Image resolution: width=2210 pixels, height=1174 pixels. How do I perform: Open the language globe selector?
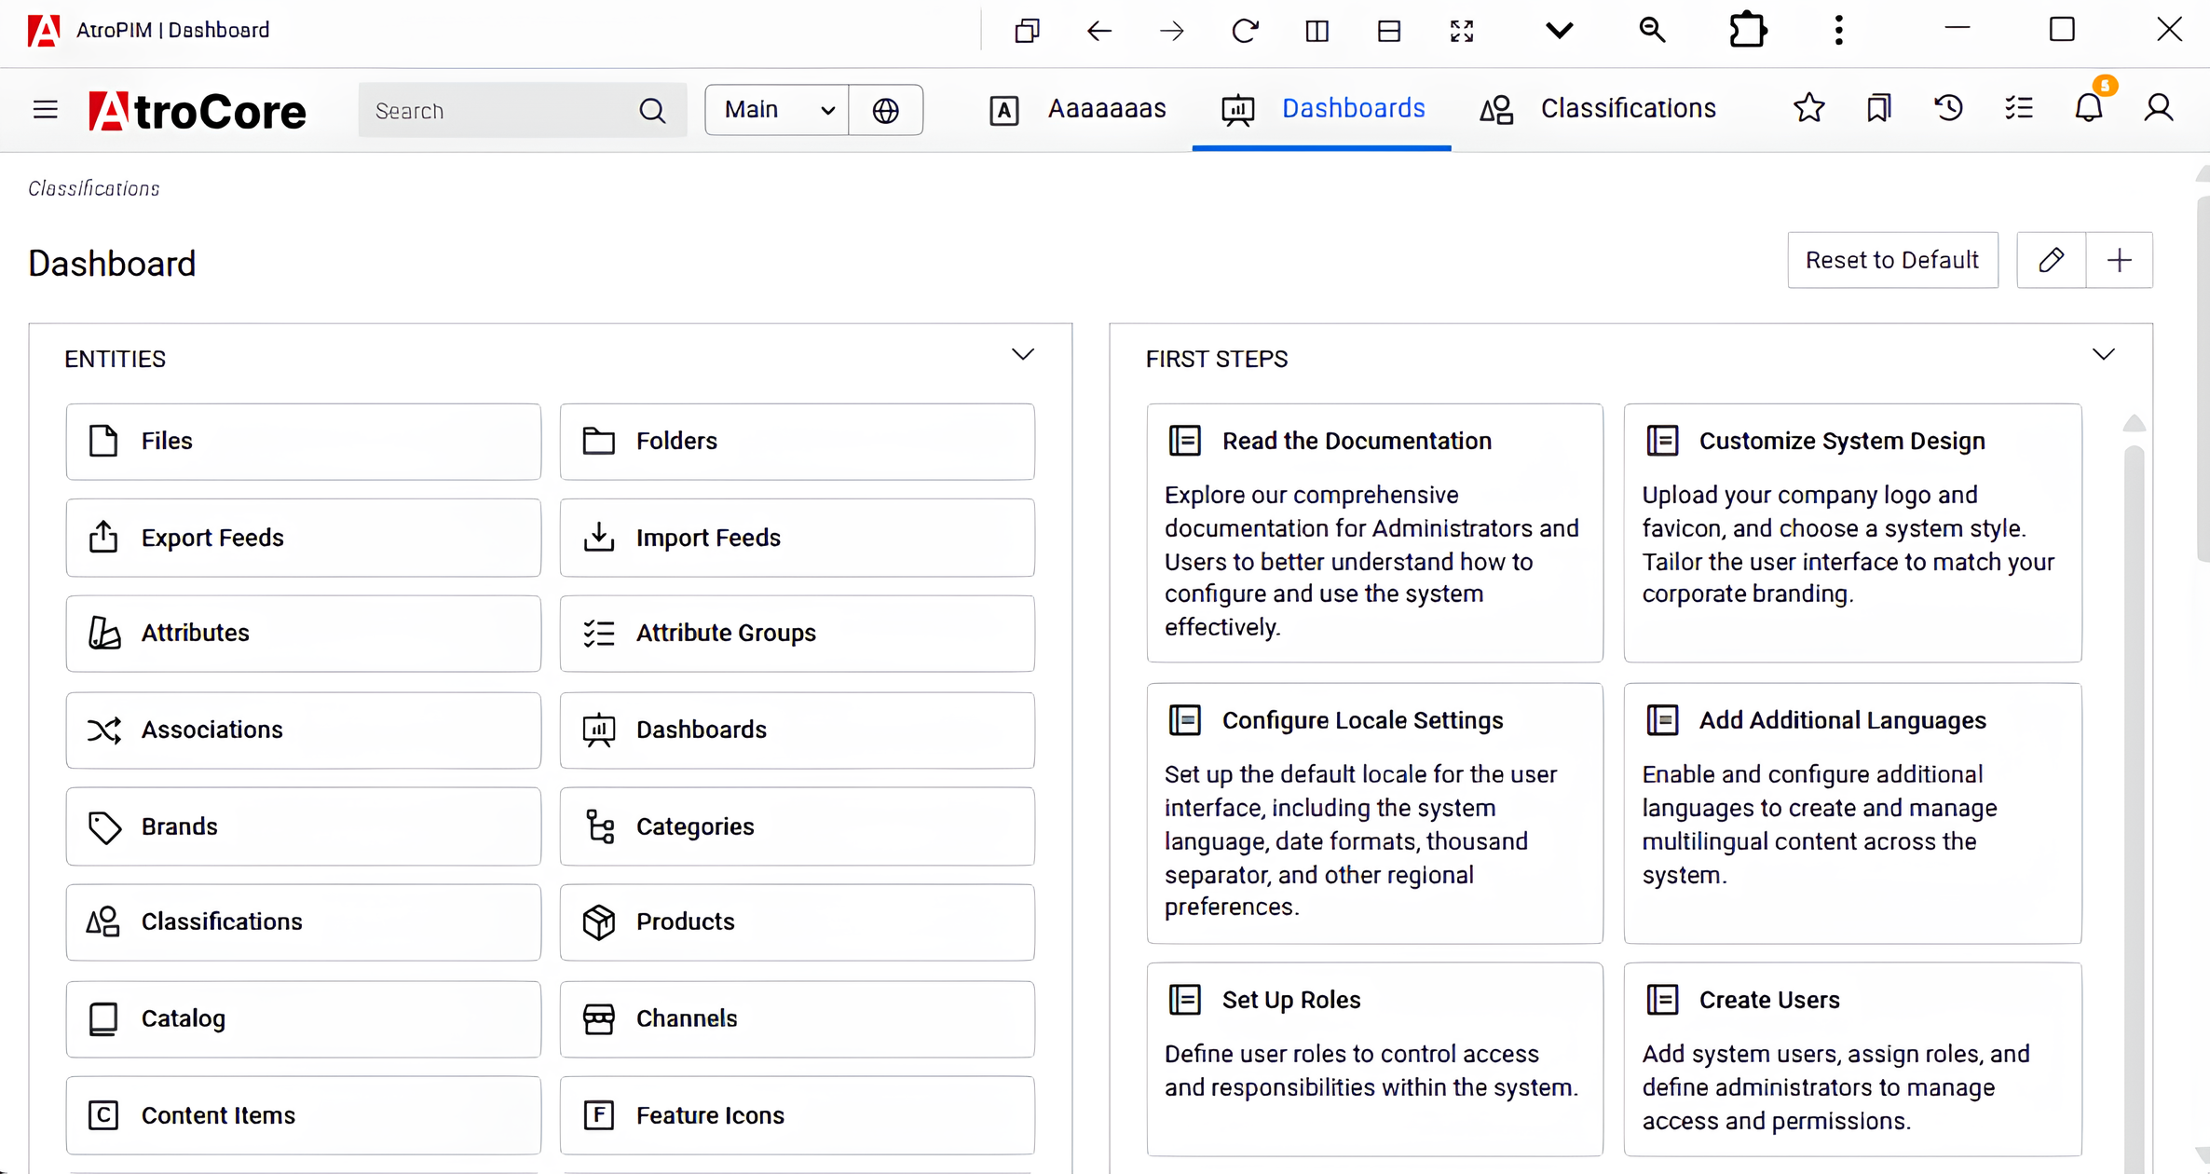click(x=885, y=109)
